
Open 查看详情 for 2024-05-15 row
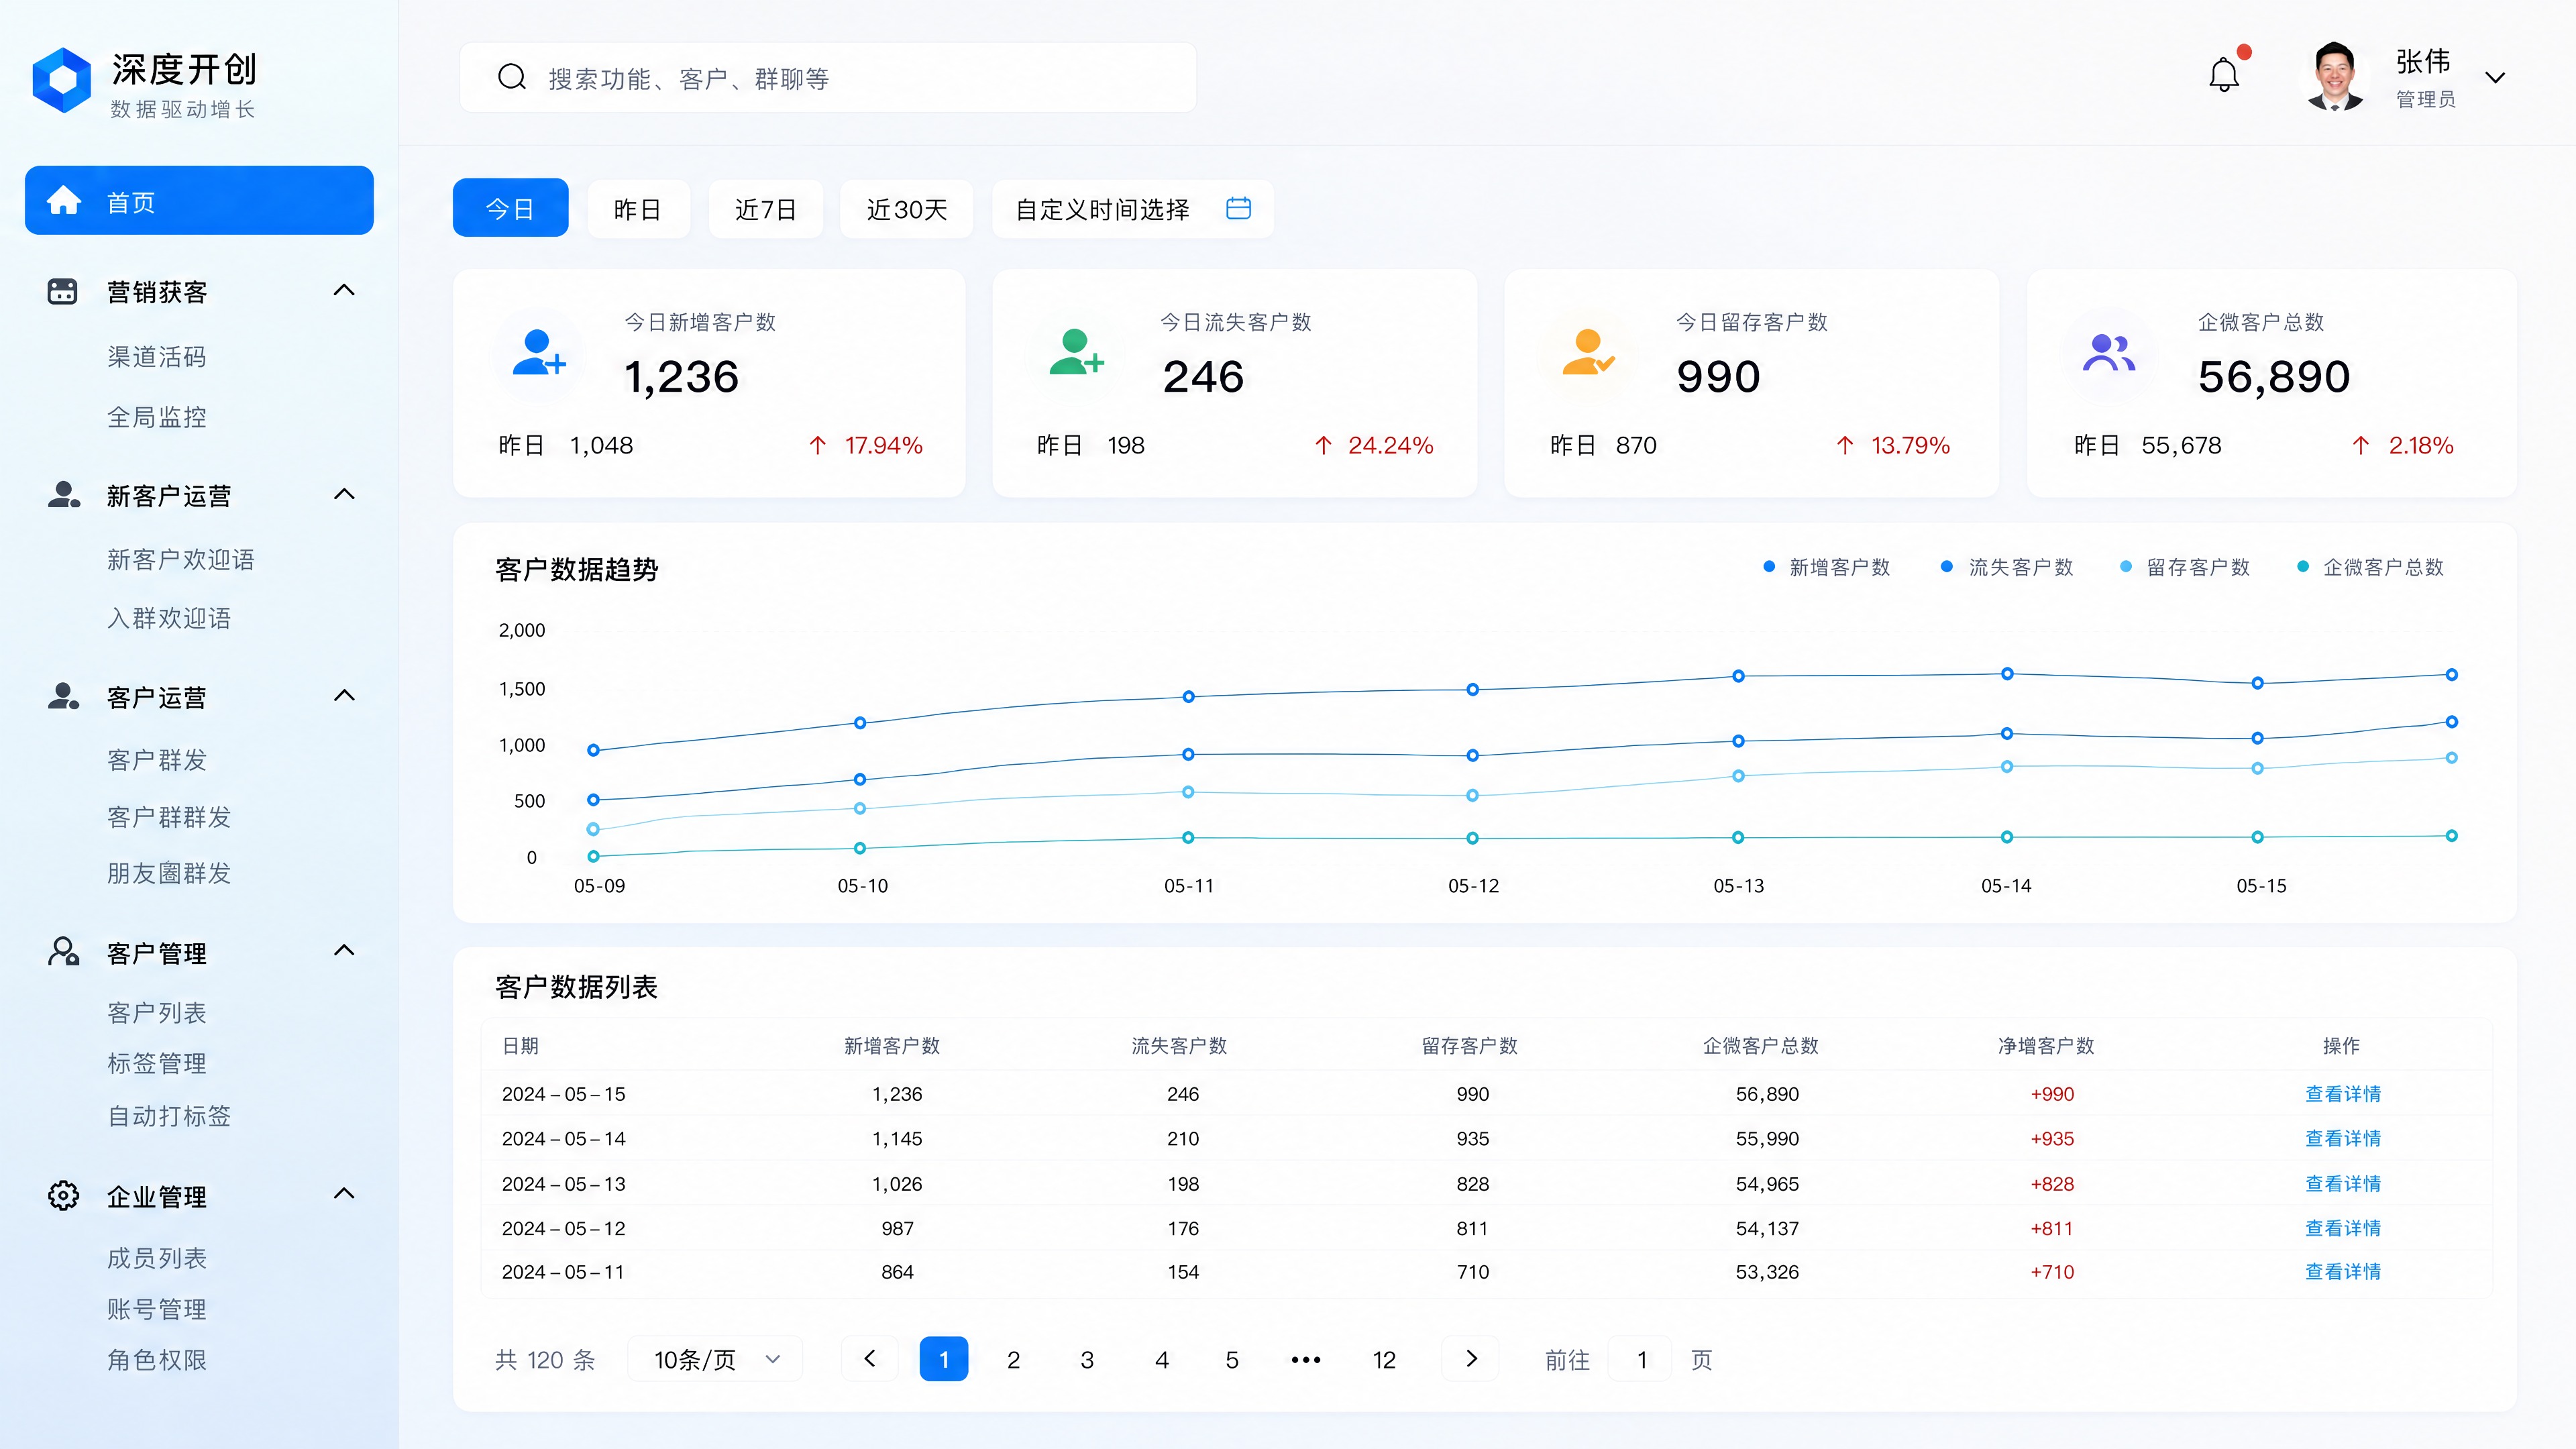(2343, 1094)
